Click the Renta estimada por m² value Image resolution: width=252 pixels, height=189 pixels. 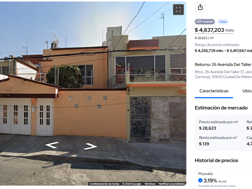coord(204,144)
